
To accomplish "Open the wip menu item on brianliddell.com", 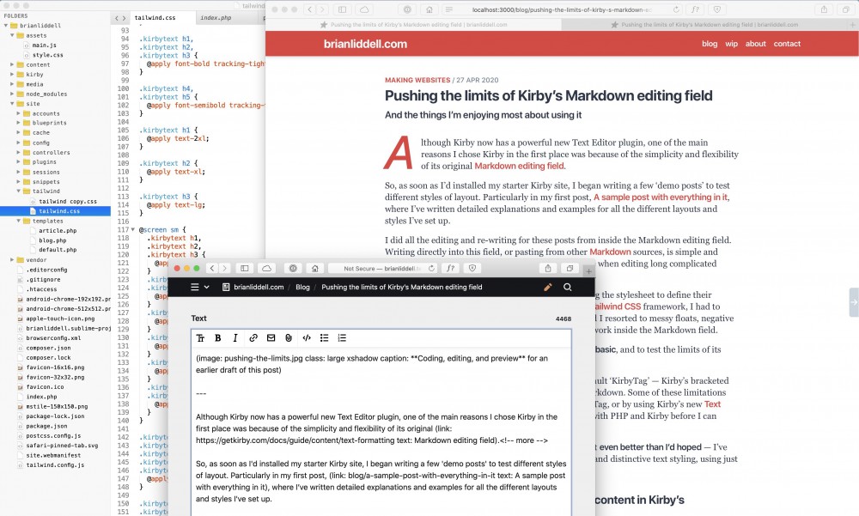I will [x=731, y=44].
